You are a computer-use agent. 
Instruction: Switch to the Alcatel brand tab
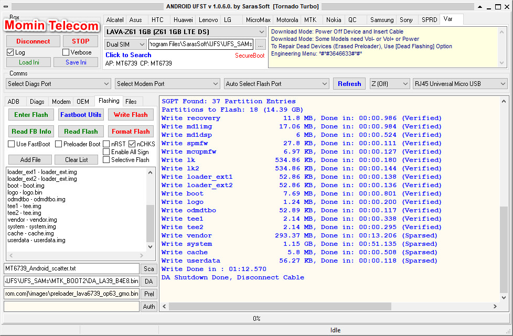coord(115,20)
